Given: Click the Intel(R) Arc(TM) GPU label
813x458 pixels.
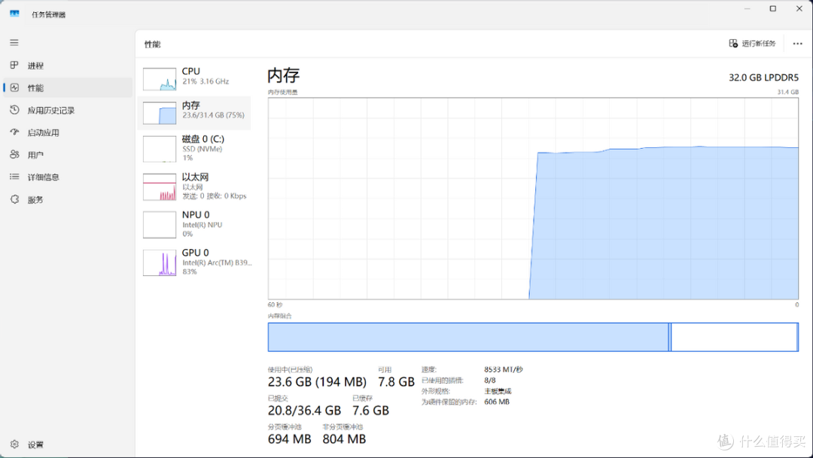Looking at the screenshot, I should [217, 262].
